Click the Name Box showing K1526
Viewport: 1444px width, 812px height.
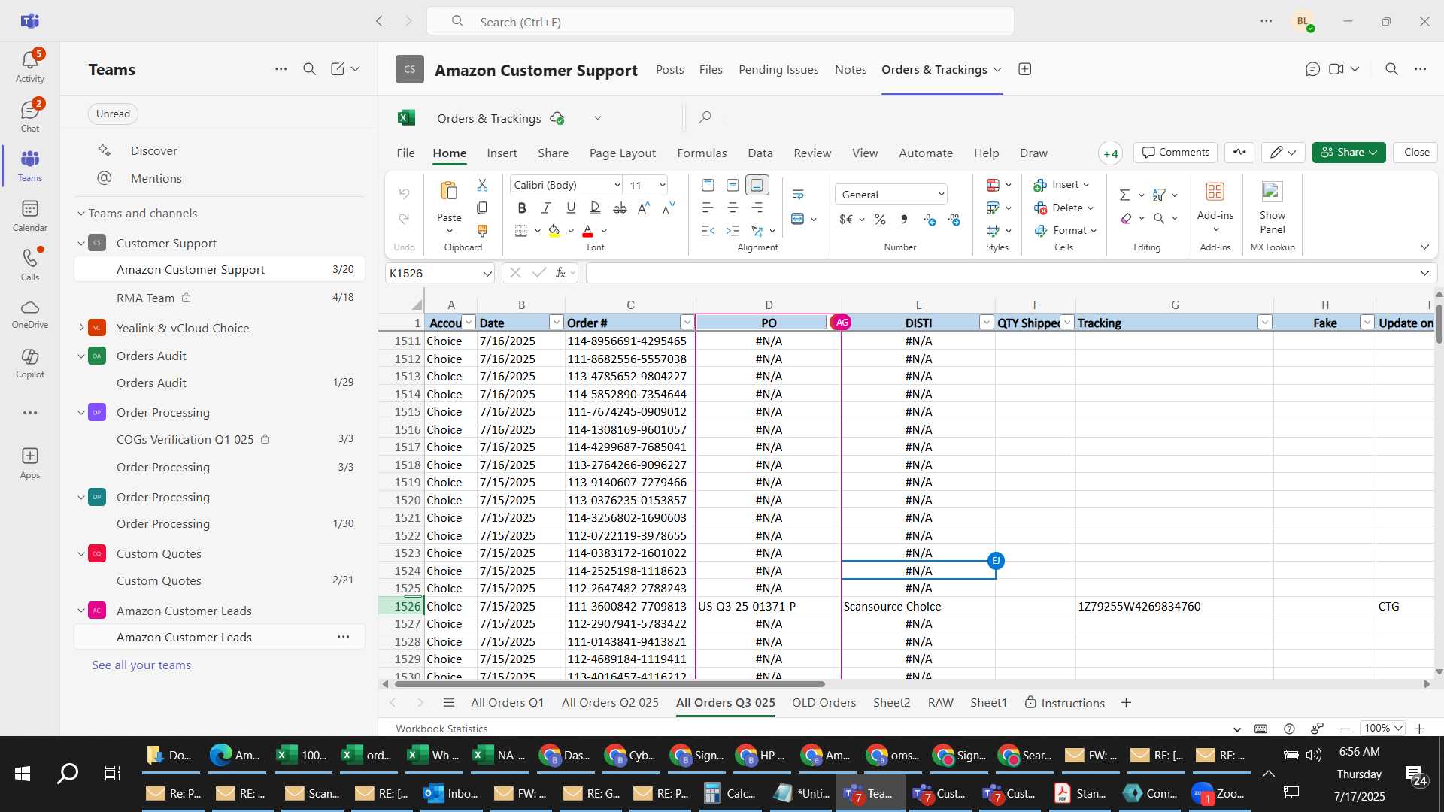pos(440,273)
